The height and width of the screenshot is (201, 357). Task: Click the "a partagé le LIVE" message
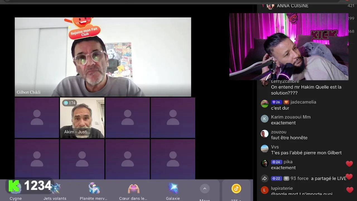329,178
